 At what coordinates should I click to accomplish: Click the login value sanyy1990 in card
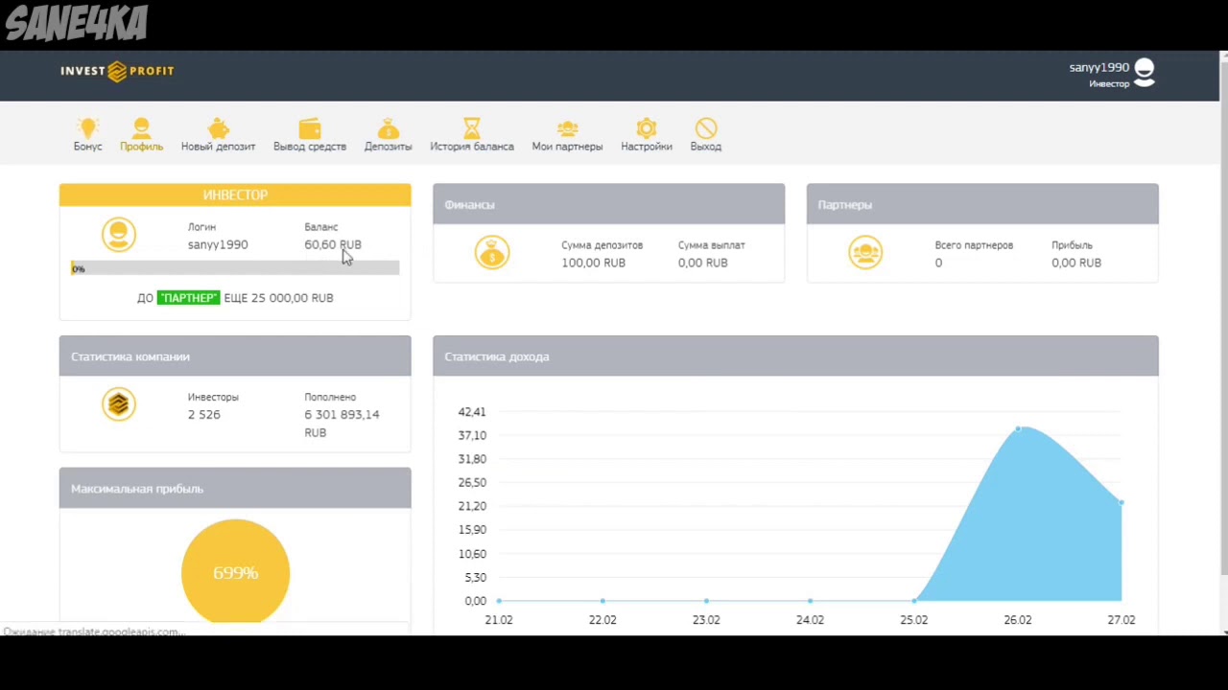click(218, 244)
